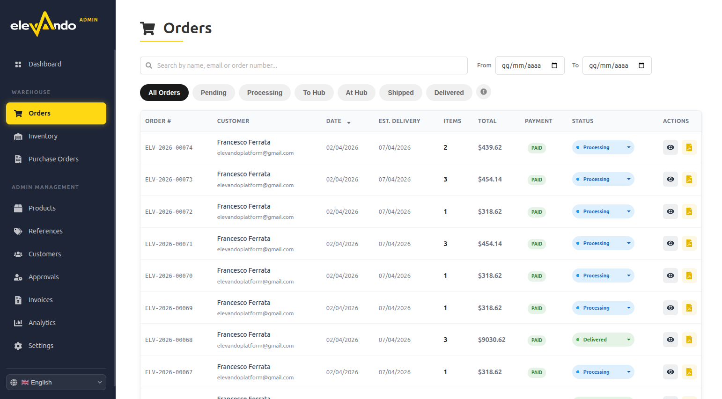Open the To date calendar picker
722x399 pixels.
click(641, 65)
